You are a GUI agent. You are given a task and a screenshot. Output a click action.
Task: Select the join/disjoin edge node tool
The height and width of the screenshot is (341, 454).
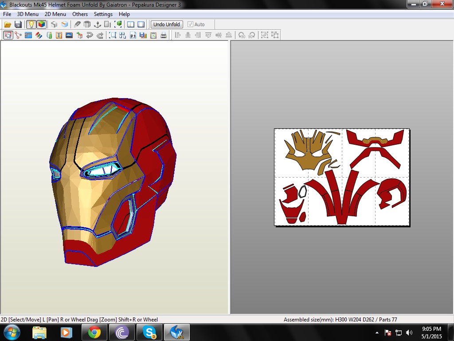tap(18, 36)
